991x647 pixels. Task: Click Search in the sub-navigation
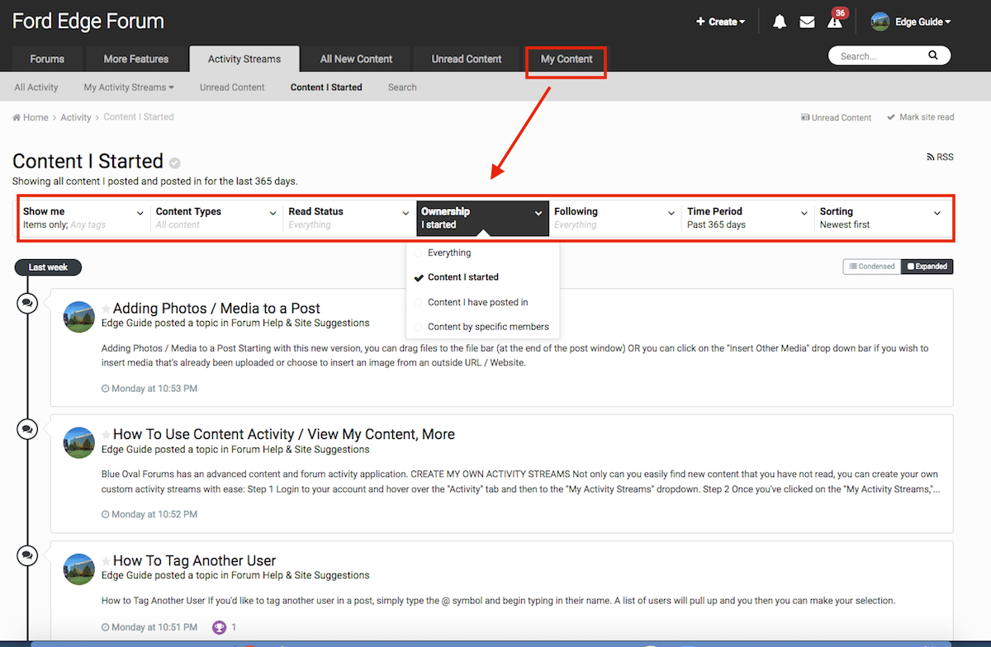(402, 87)
